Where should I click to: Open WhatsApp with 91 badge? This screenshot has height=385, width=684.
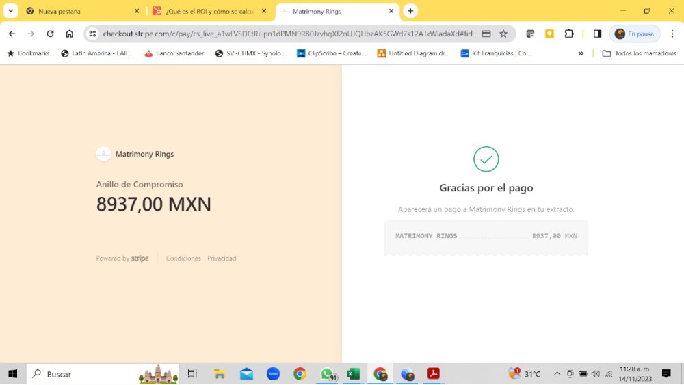pos(327,374)
